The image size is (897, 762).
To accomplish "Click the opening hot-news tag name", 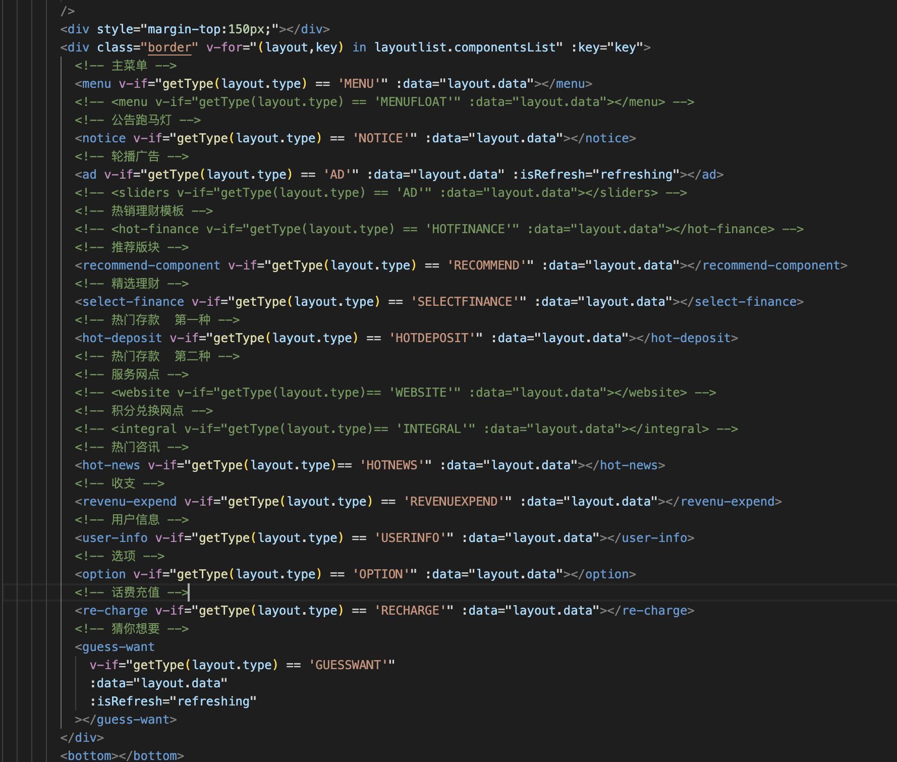I will (111, 465).
